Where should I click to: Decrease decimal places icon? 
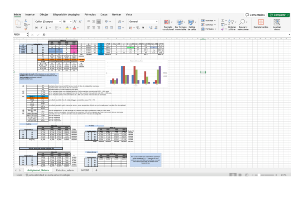pyautogui.click(x=156, y=28)
